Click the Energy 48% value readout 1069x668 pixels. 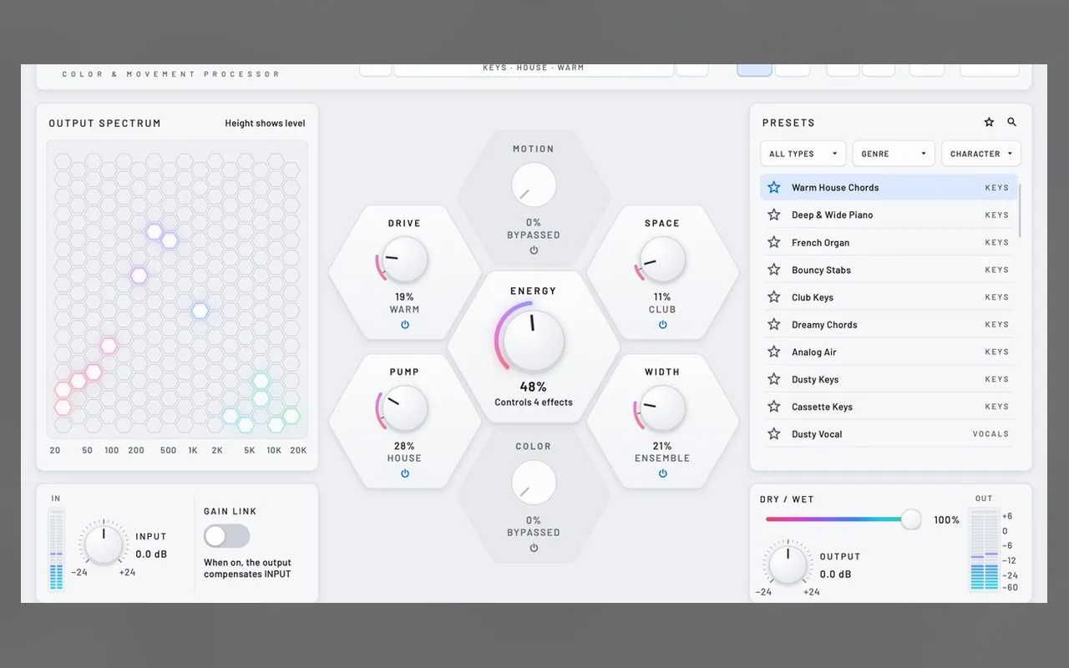click(x=534, y=387)
